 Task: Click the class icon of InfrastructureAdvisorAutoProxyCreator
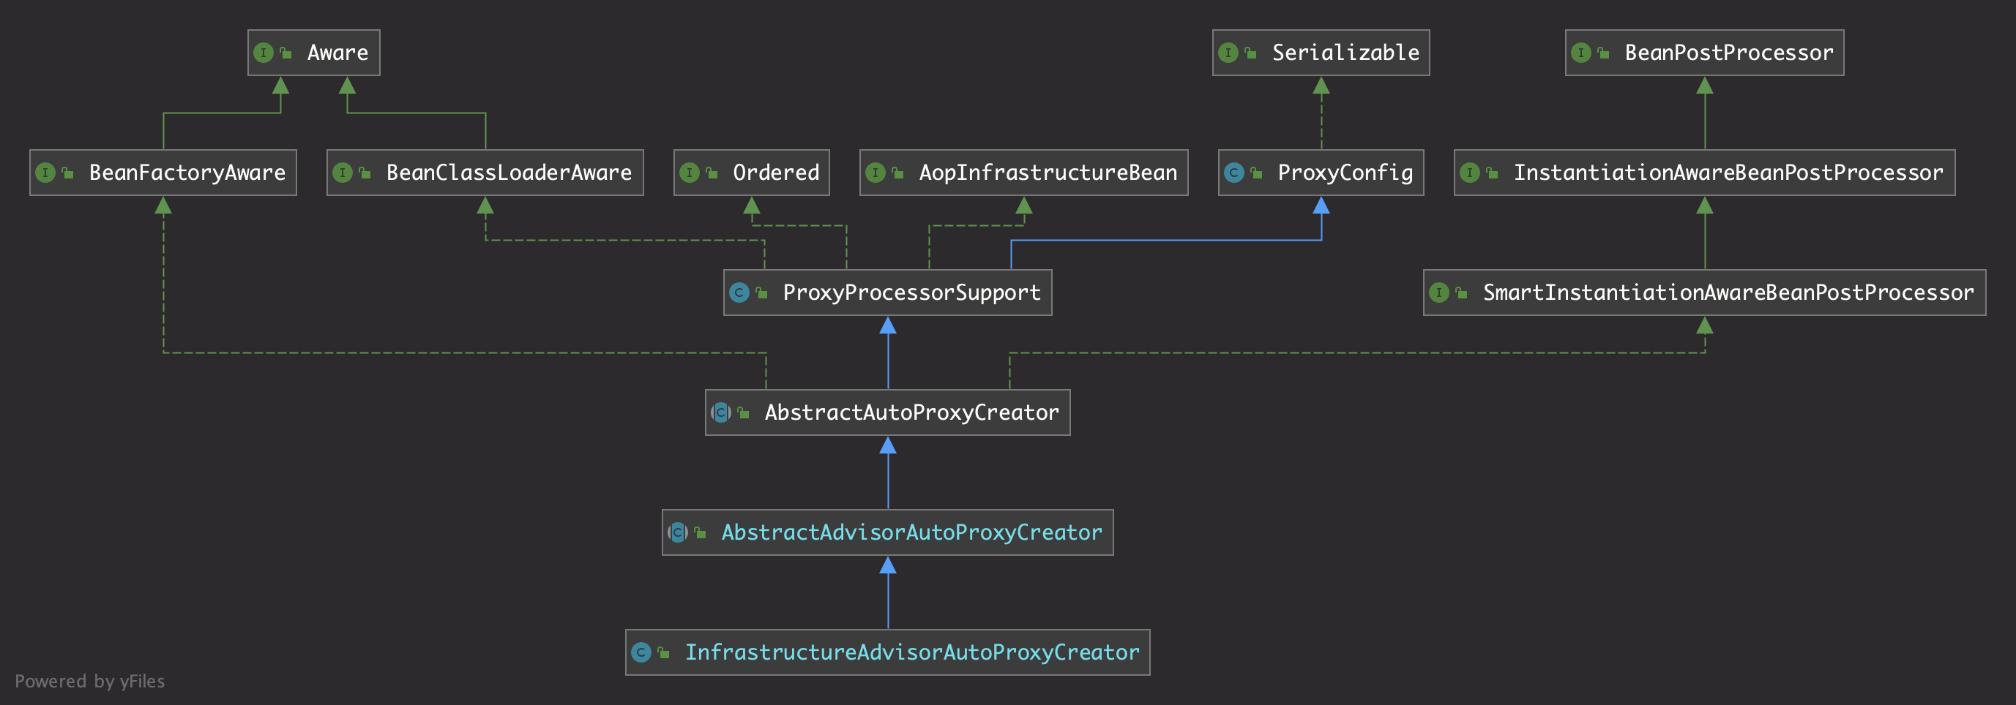[x=642, y=652]
